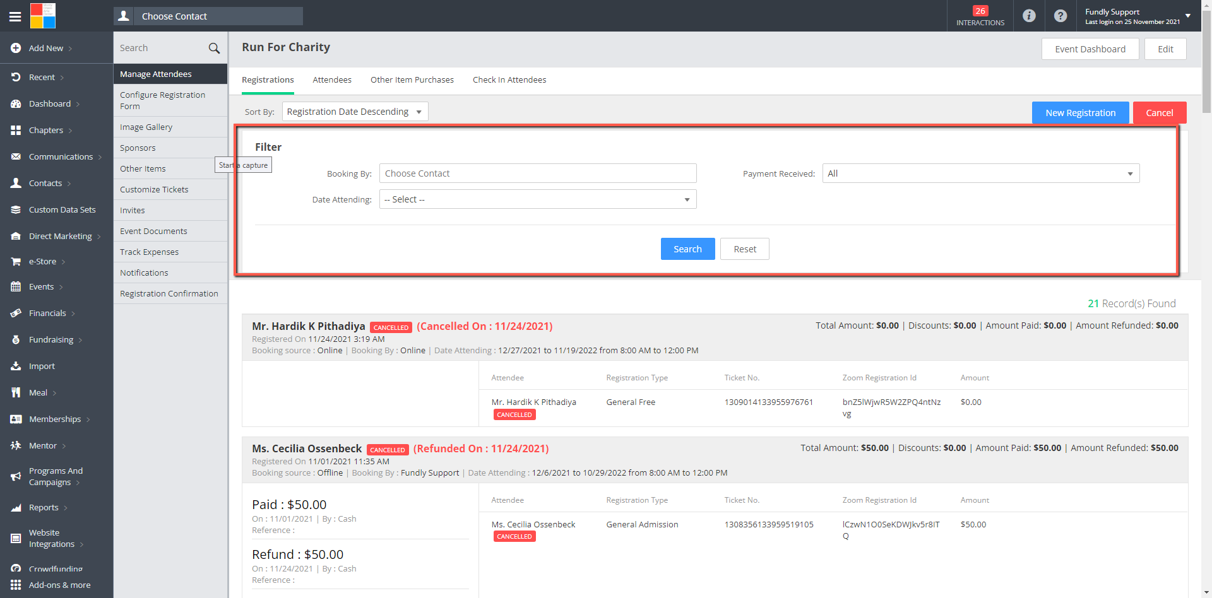The image size is (1212, 598).
Task: Click the Import download icon
Action: pos(16,366)
